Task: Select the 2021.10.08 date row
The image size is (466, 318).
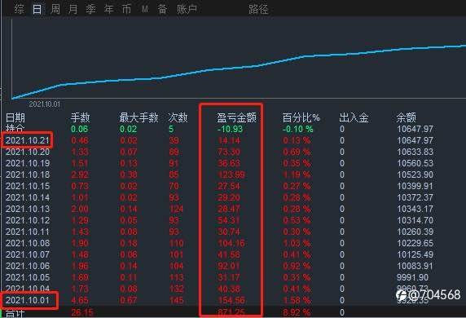Action: coord(28,243)
